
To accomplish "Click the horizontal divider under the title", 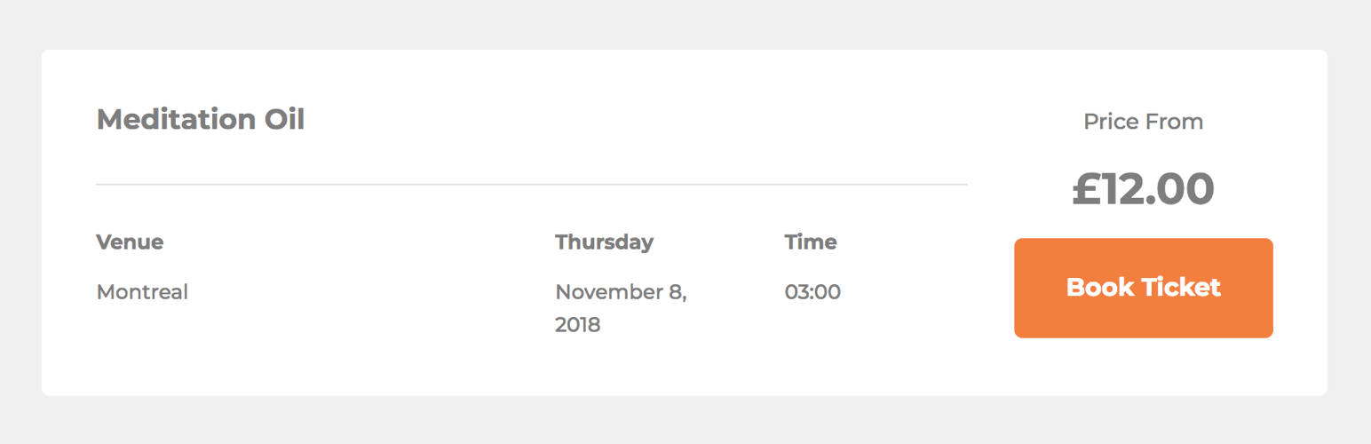I will (532, 185).
